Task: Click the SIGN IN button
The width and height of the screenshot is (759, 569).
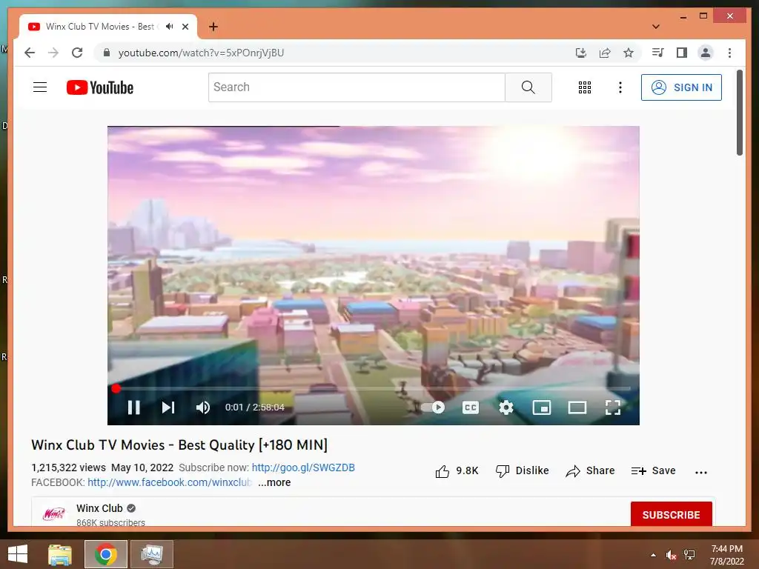Action: (681, 87)
